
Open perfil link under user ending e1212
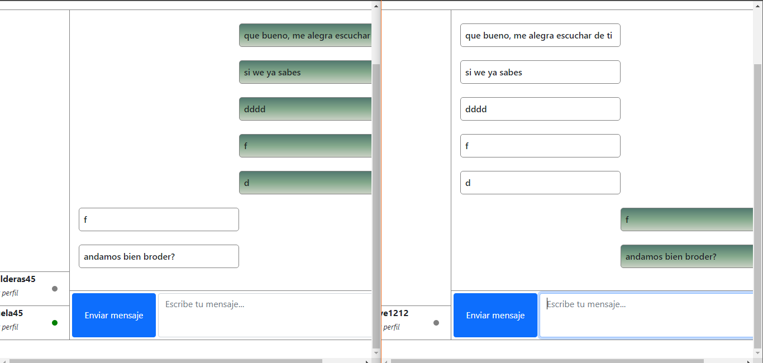pyautogui.click(x=391, y=327)
